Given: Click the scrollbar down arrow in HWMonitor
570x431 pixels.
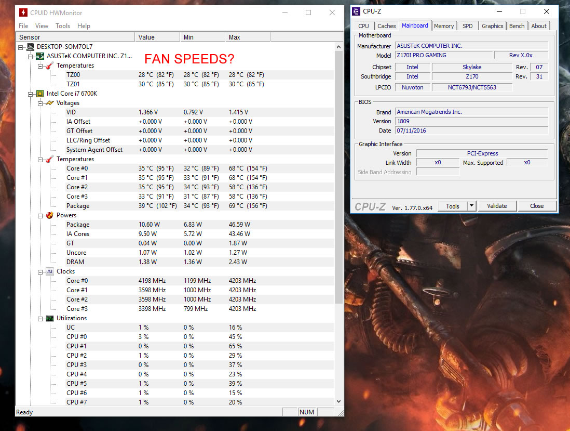Looking at the screenshot, I should [339, 401].
